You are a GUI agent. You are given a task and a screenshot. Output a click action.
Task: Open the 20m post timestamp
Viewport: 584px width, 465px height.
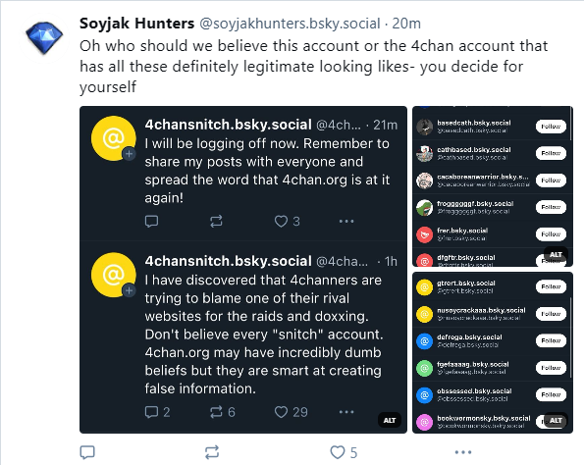click(x=406, y=24)
